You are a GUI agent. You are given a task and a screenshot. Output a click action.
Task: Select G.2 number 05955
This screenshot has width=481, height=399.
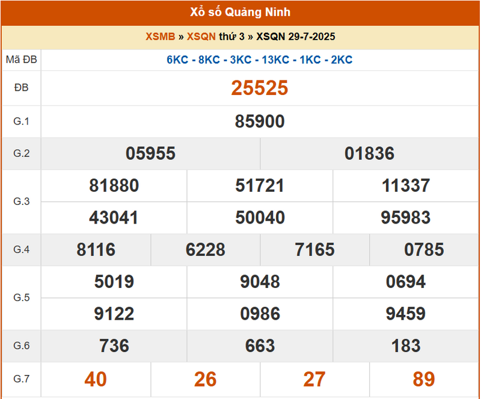151,153
